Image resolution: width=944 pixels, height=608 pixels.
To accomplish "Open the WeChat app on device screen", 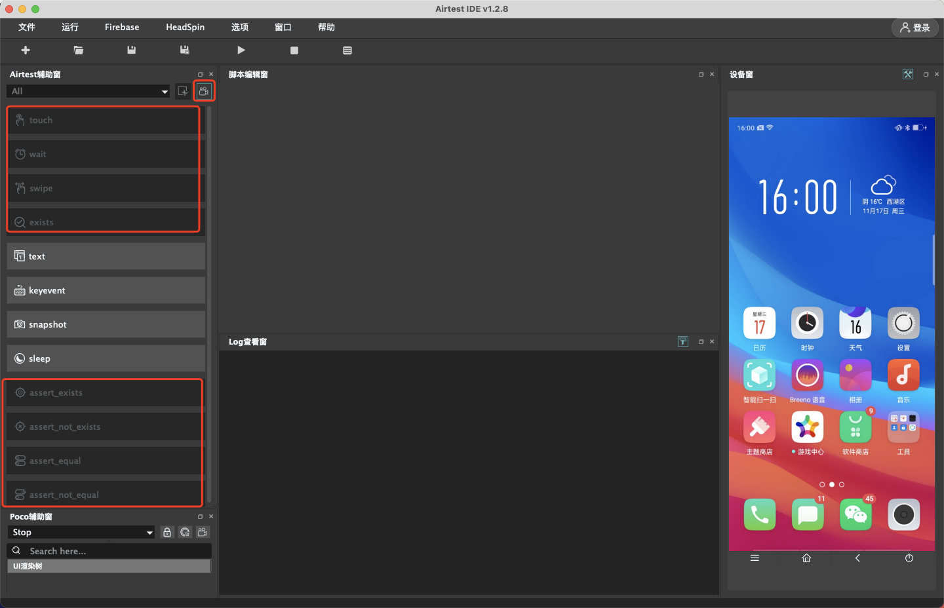I will click(855, 515).
